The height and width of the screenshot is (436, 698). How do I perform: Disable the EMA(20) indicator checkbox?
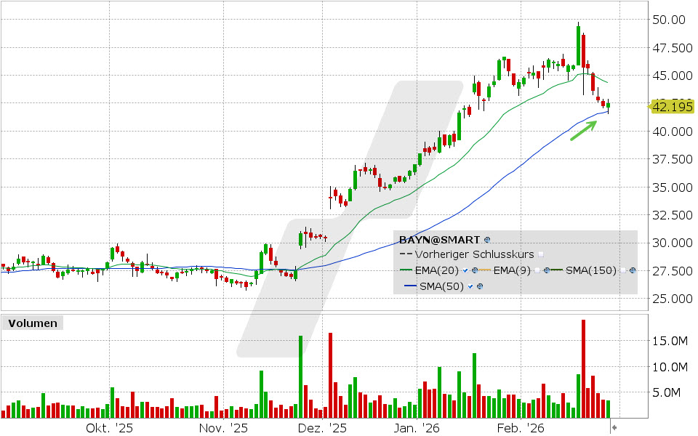pos(465,270)
